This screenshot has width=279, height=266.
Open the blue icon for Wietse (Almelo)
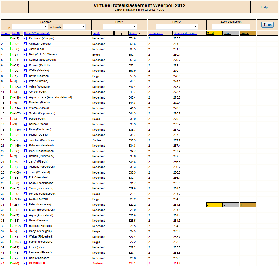click(25, 108)
